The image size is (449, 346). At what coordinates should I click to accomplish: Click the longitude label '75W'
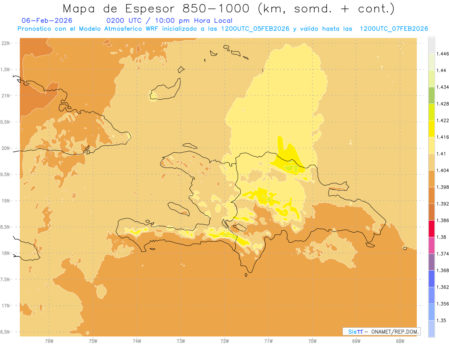93,341
